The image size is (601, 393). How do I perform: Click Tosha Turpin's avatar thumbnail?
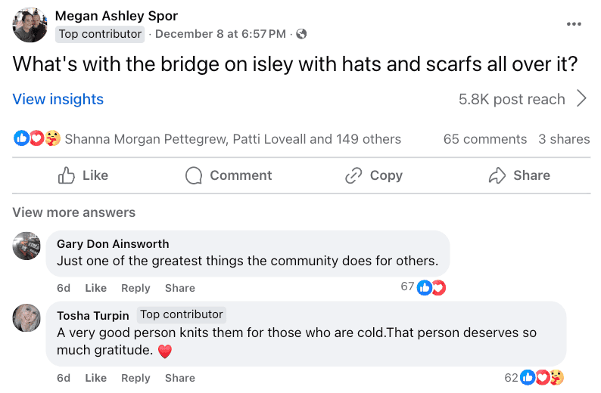(27, 317)
